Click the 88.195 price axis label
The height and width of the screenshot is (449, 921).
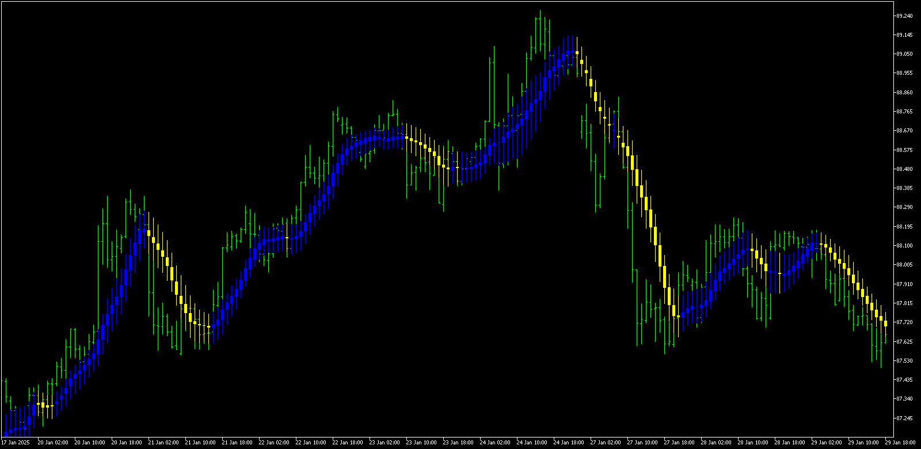[x=904, y=227]
